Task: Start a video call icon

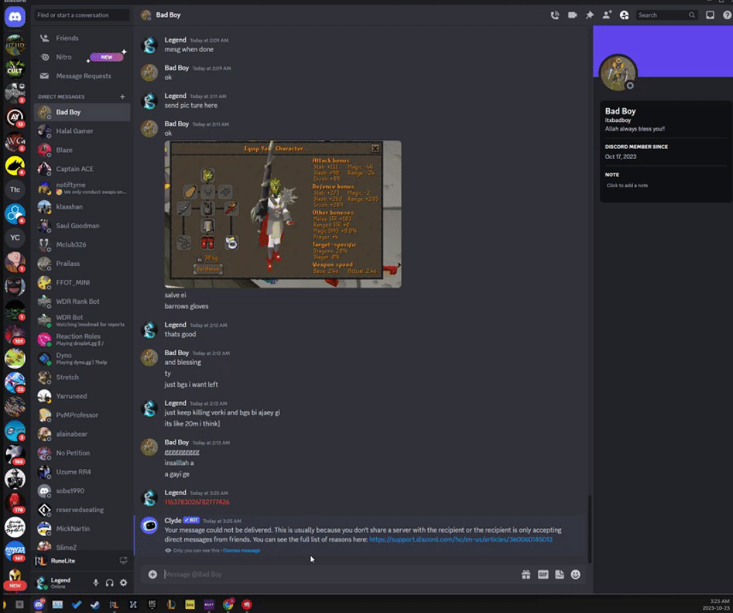Action: pos(572,15)
